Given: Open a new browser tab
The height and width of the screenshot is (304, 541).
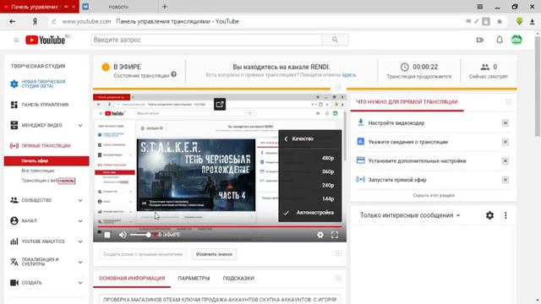Looking at the screenshot, I should (x=165, y=7).
